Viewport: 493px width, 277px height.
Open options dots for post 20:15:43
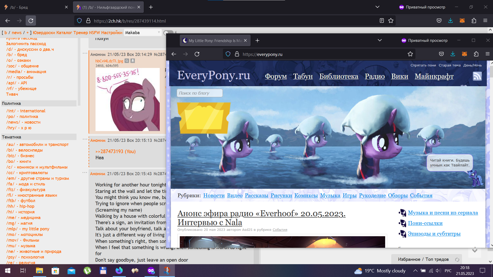[x=85, y=172]
